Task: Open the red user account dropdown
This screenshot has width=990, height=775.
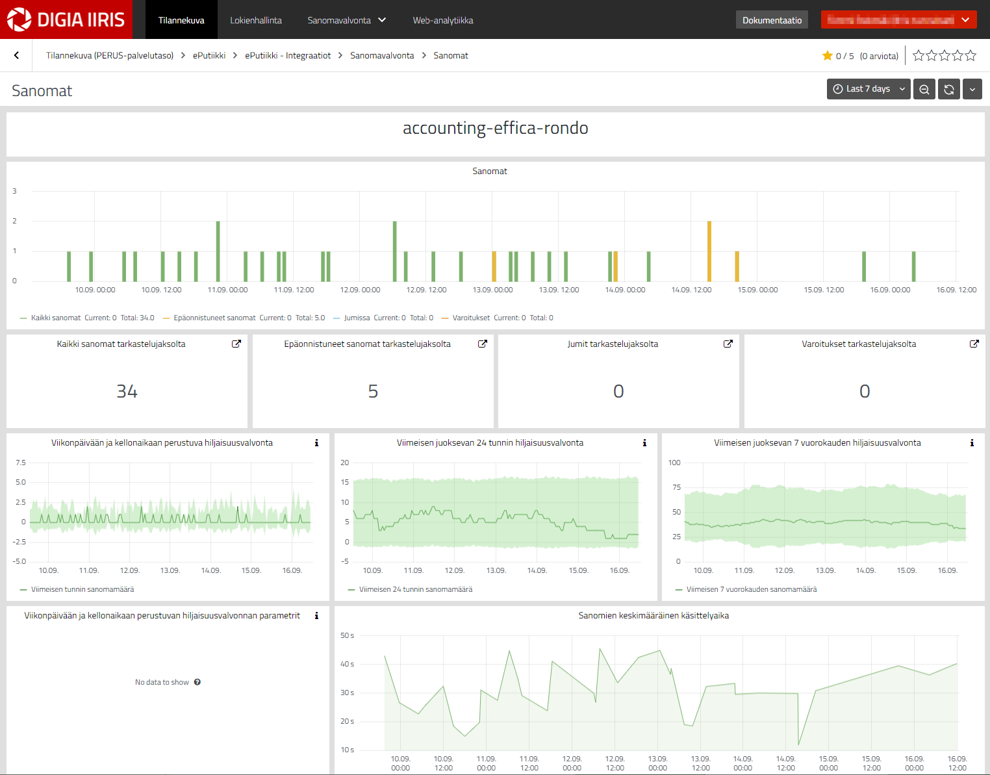Action: pos(899,20)
